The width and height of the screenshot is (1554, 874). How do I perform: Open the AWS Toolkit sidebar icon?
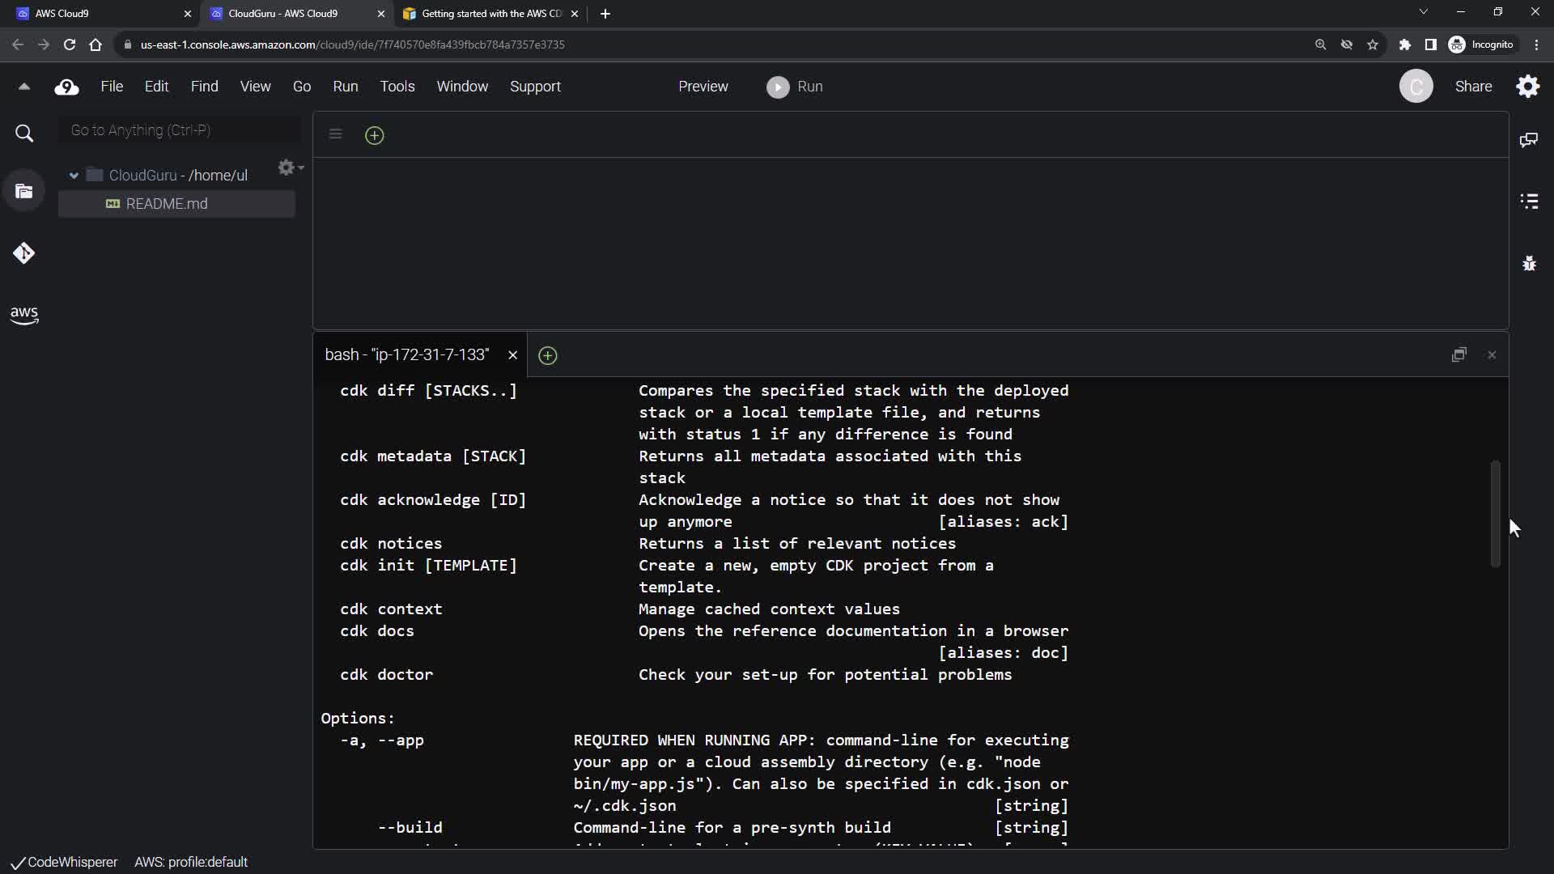(23, 315)
